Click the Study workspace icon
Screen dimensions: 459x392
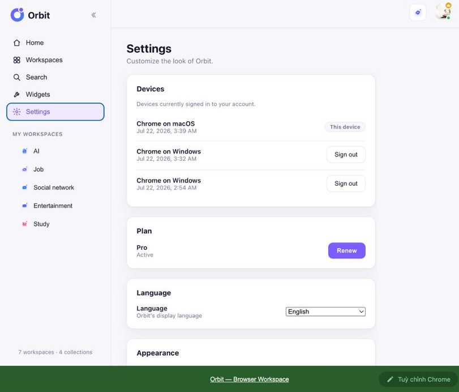click(24, 224)
